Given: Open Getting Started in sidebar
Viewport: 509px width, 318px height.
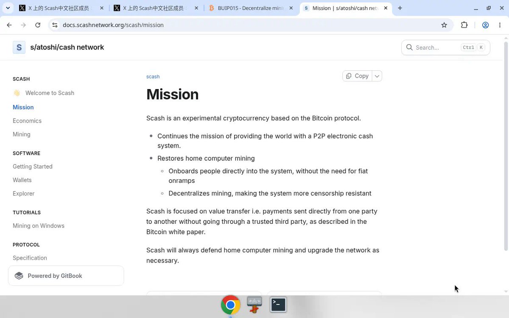Looking at the screenshot, I should [x=33, y=167].
